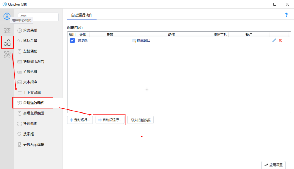Uncheck the 启用 checkbox for 启动后 row
Image resolution: width=294 pixels, height=169 pixels.
(x=72, y=40)
